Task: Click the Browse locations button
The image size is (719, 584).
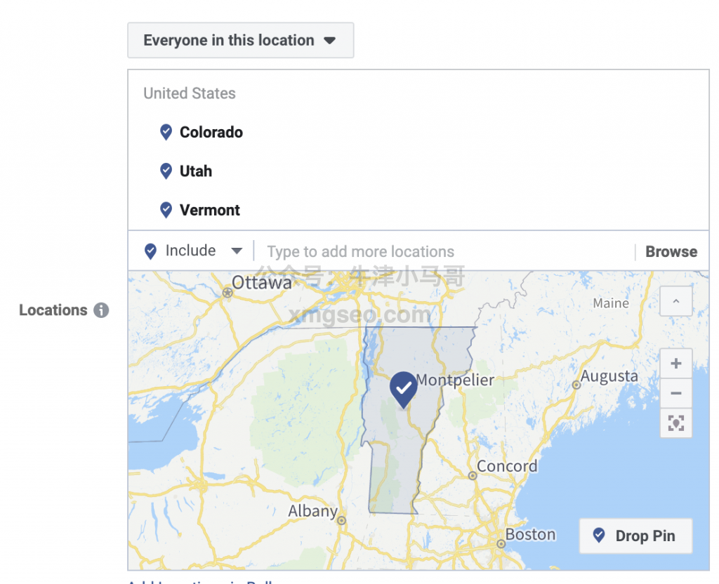Action: coord(671,252)
